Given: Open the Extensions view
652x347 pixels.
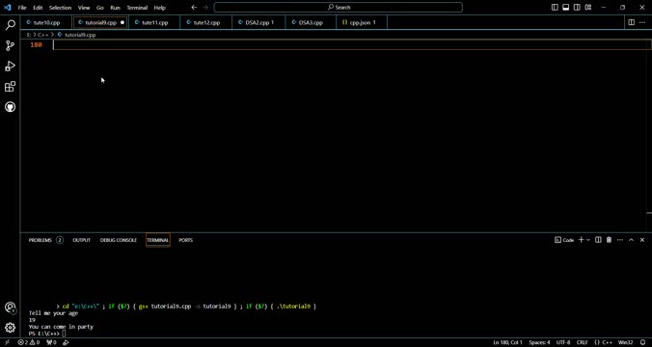Looking at the screenshot, I should click(10, 87).
